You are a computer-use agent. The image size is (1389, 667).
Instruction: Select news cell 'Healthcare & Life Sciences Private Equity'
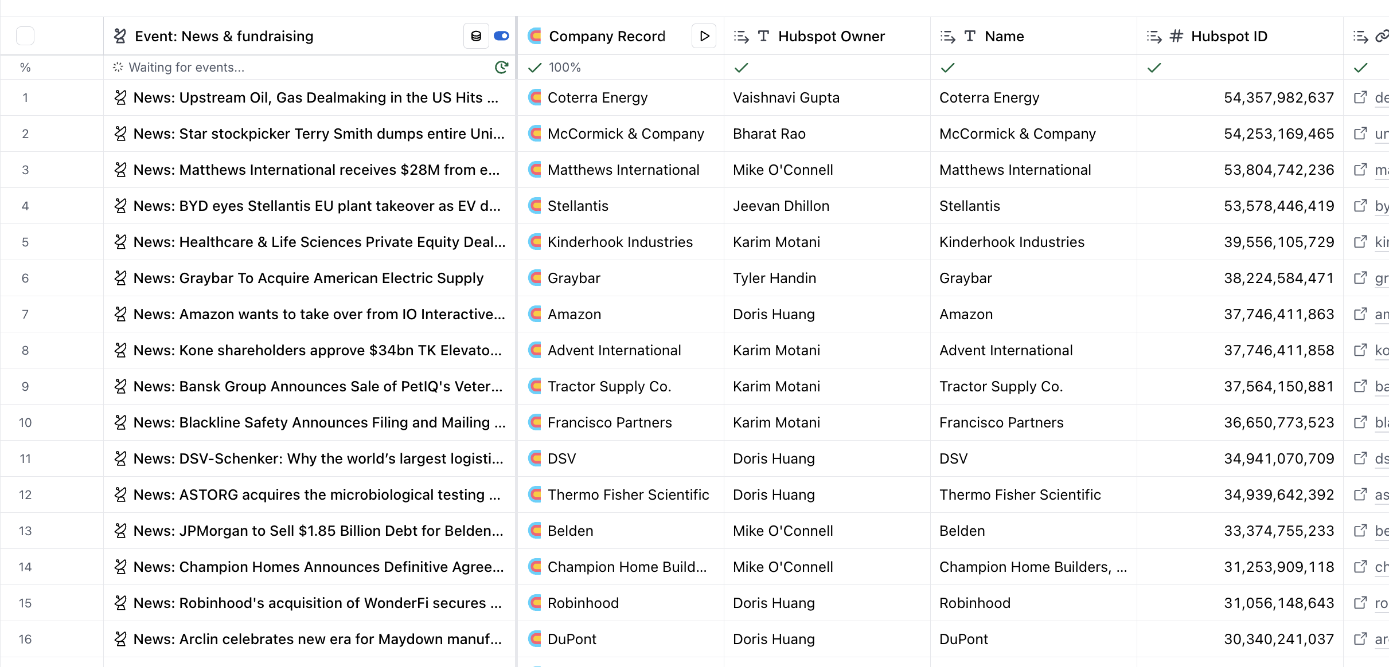coord(310,242)
